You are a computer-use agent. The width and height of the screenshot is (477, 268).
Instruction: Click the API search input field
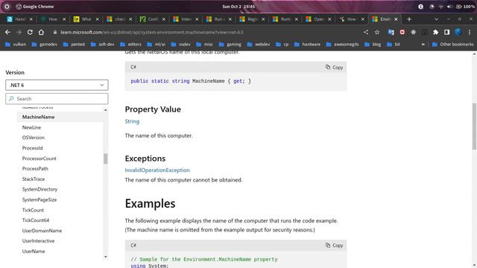57,99
